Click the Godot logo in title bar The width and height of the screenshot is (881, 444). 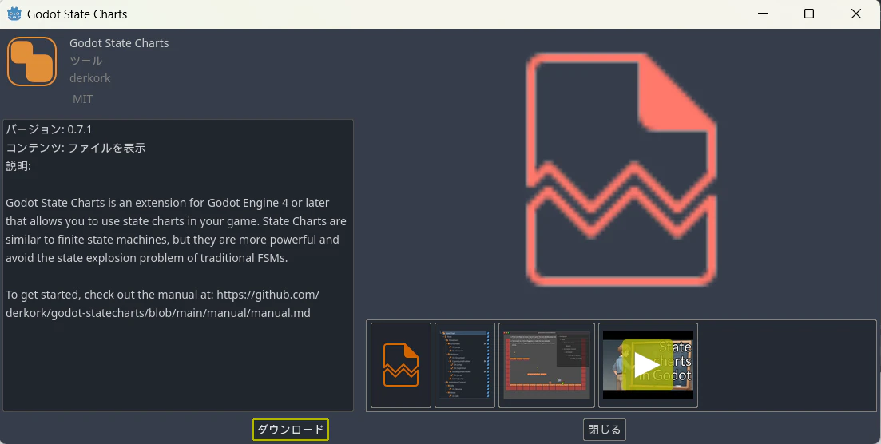[x=14, y=14]
